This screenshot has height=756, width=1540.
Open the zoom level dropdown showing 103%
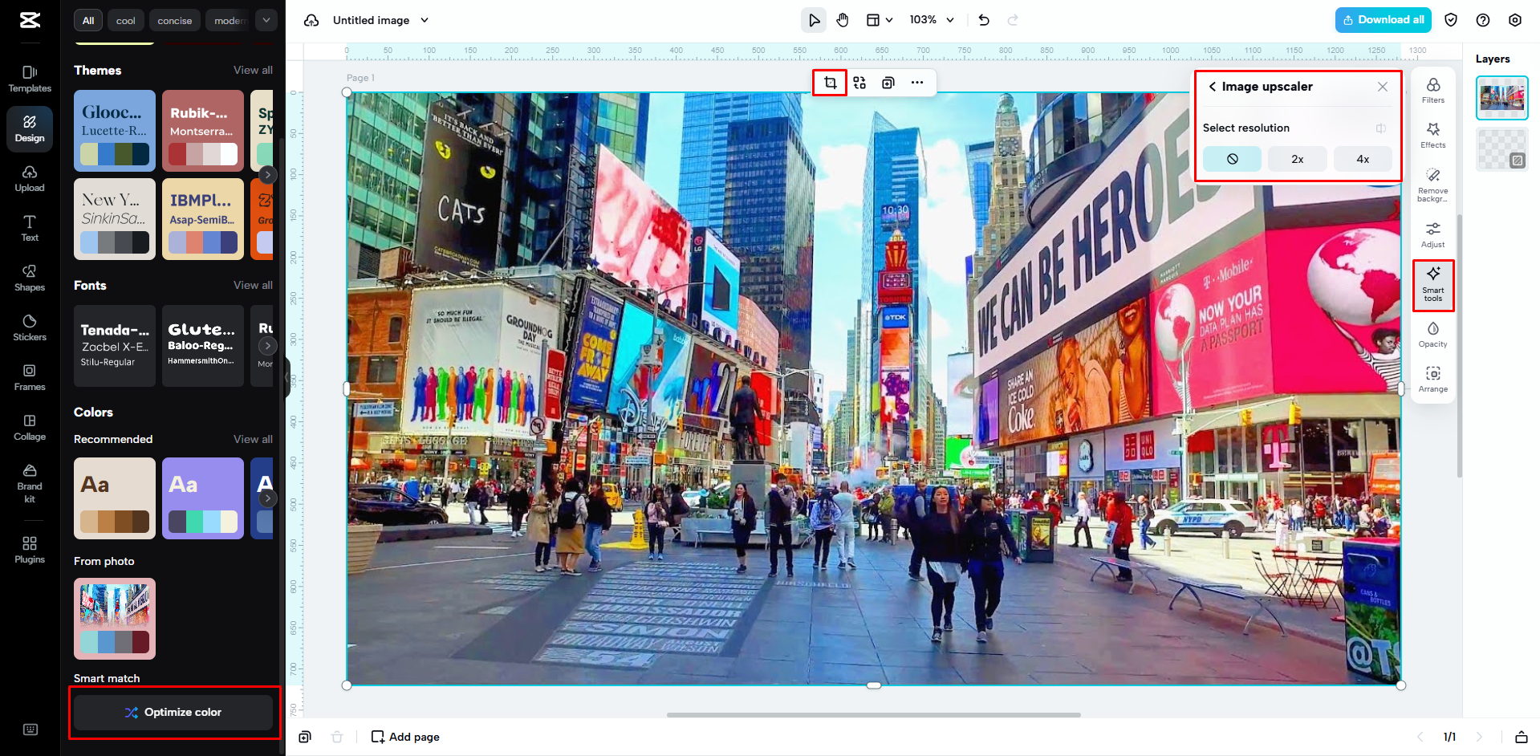pyautogui.click(x=931, y=19)
